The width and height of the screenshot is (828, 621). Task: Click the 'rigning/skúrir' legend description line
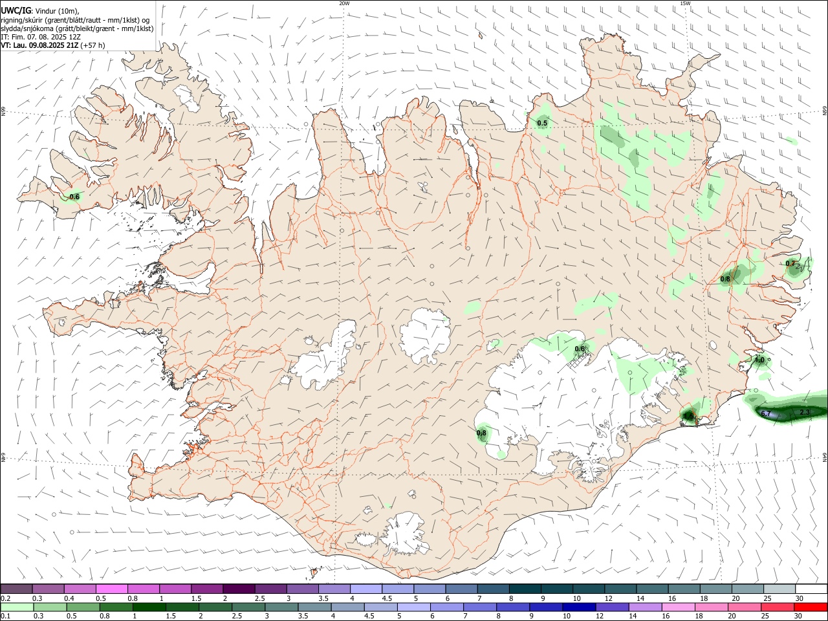(x=74, y=20)
